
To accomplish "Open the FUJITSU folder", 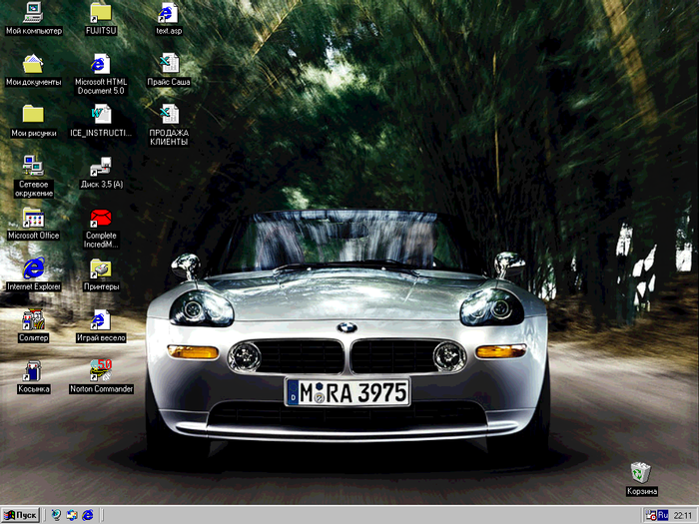I will pyautogui.click(x=101, y=13).
